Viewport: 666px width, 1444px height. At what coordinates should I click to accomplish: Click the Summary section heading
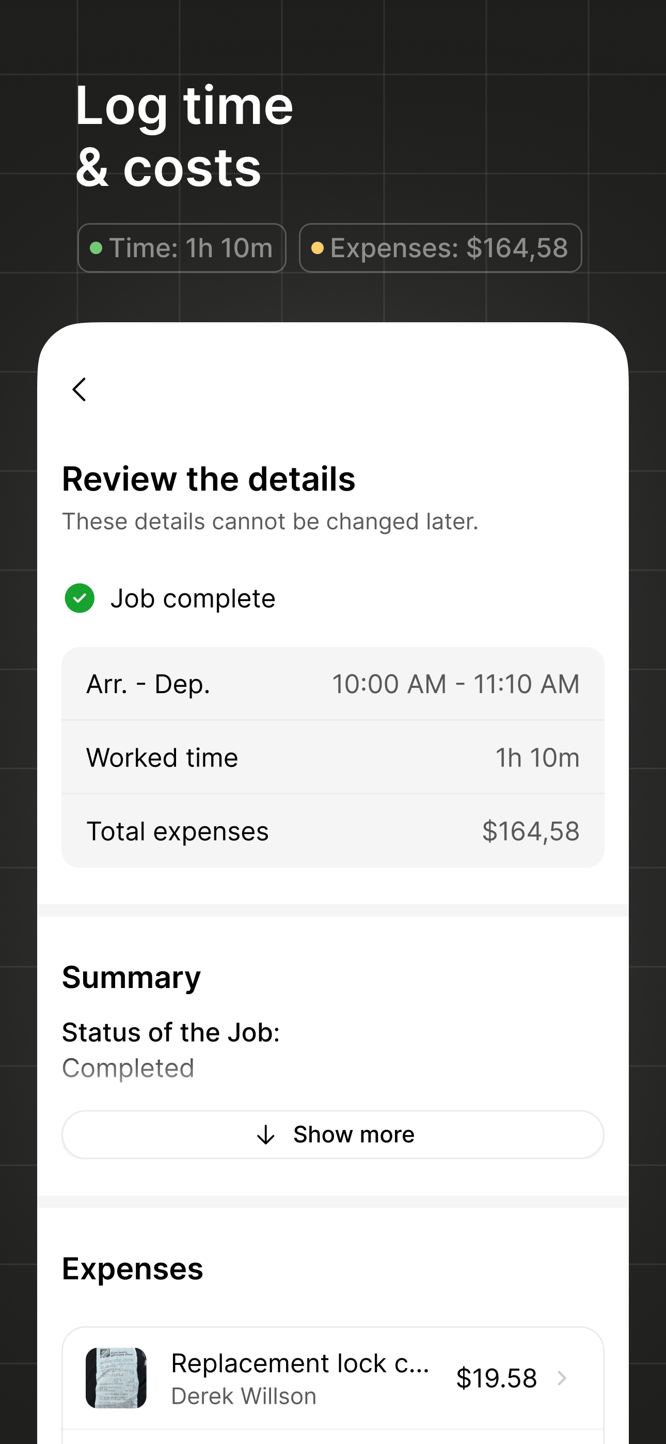(131, 978)
